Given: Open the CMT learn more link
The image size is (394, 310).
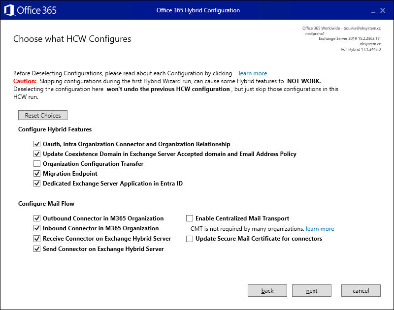Looking at the screenshot, I should 320,228.
